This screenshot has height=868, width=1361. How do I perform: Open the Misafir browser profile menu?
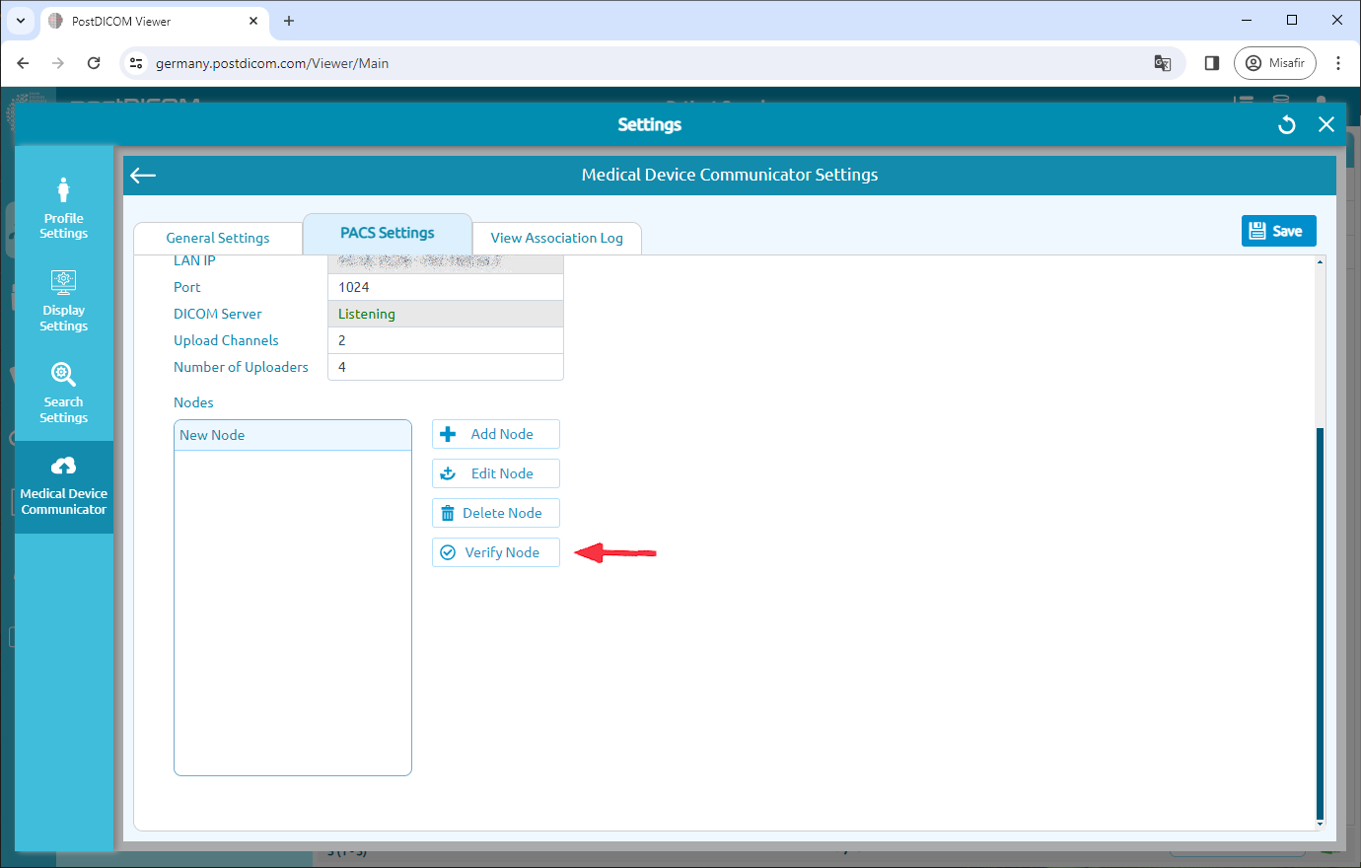click(1274, 62)
